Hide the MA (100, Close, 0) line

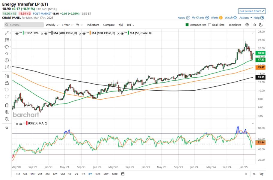coord(84,34)
